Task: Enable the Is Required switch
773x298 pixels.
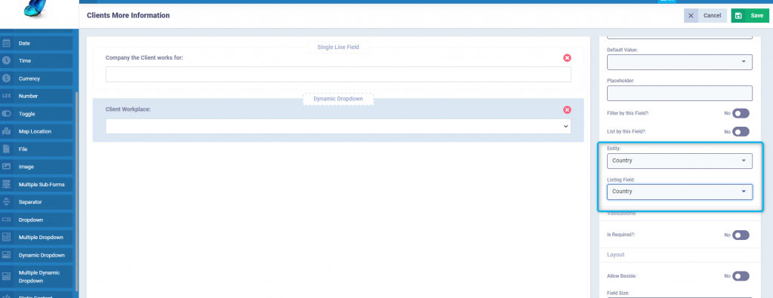Action: pyautogui.click(x=741, y=235)
